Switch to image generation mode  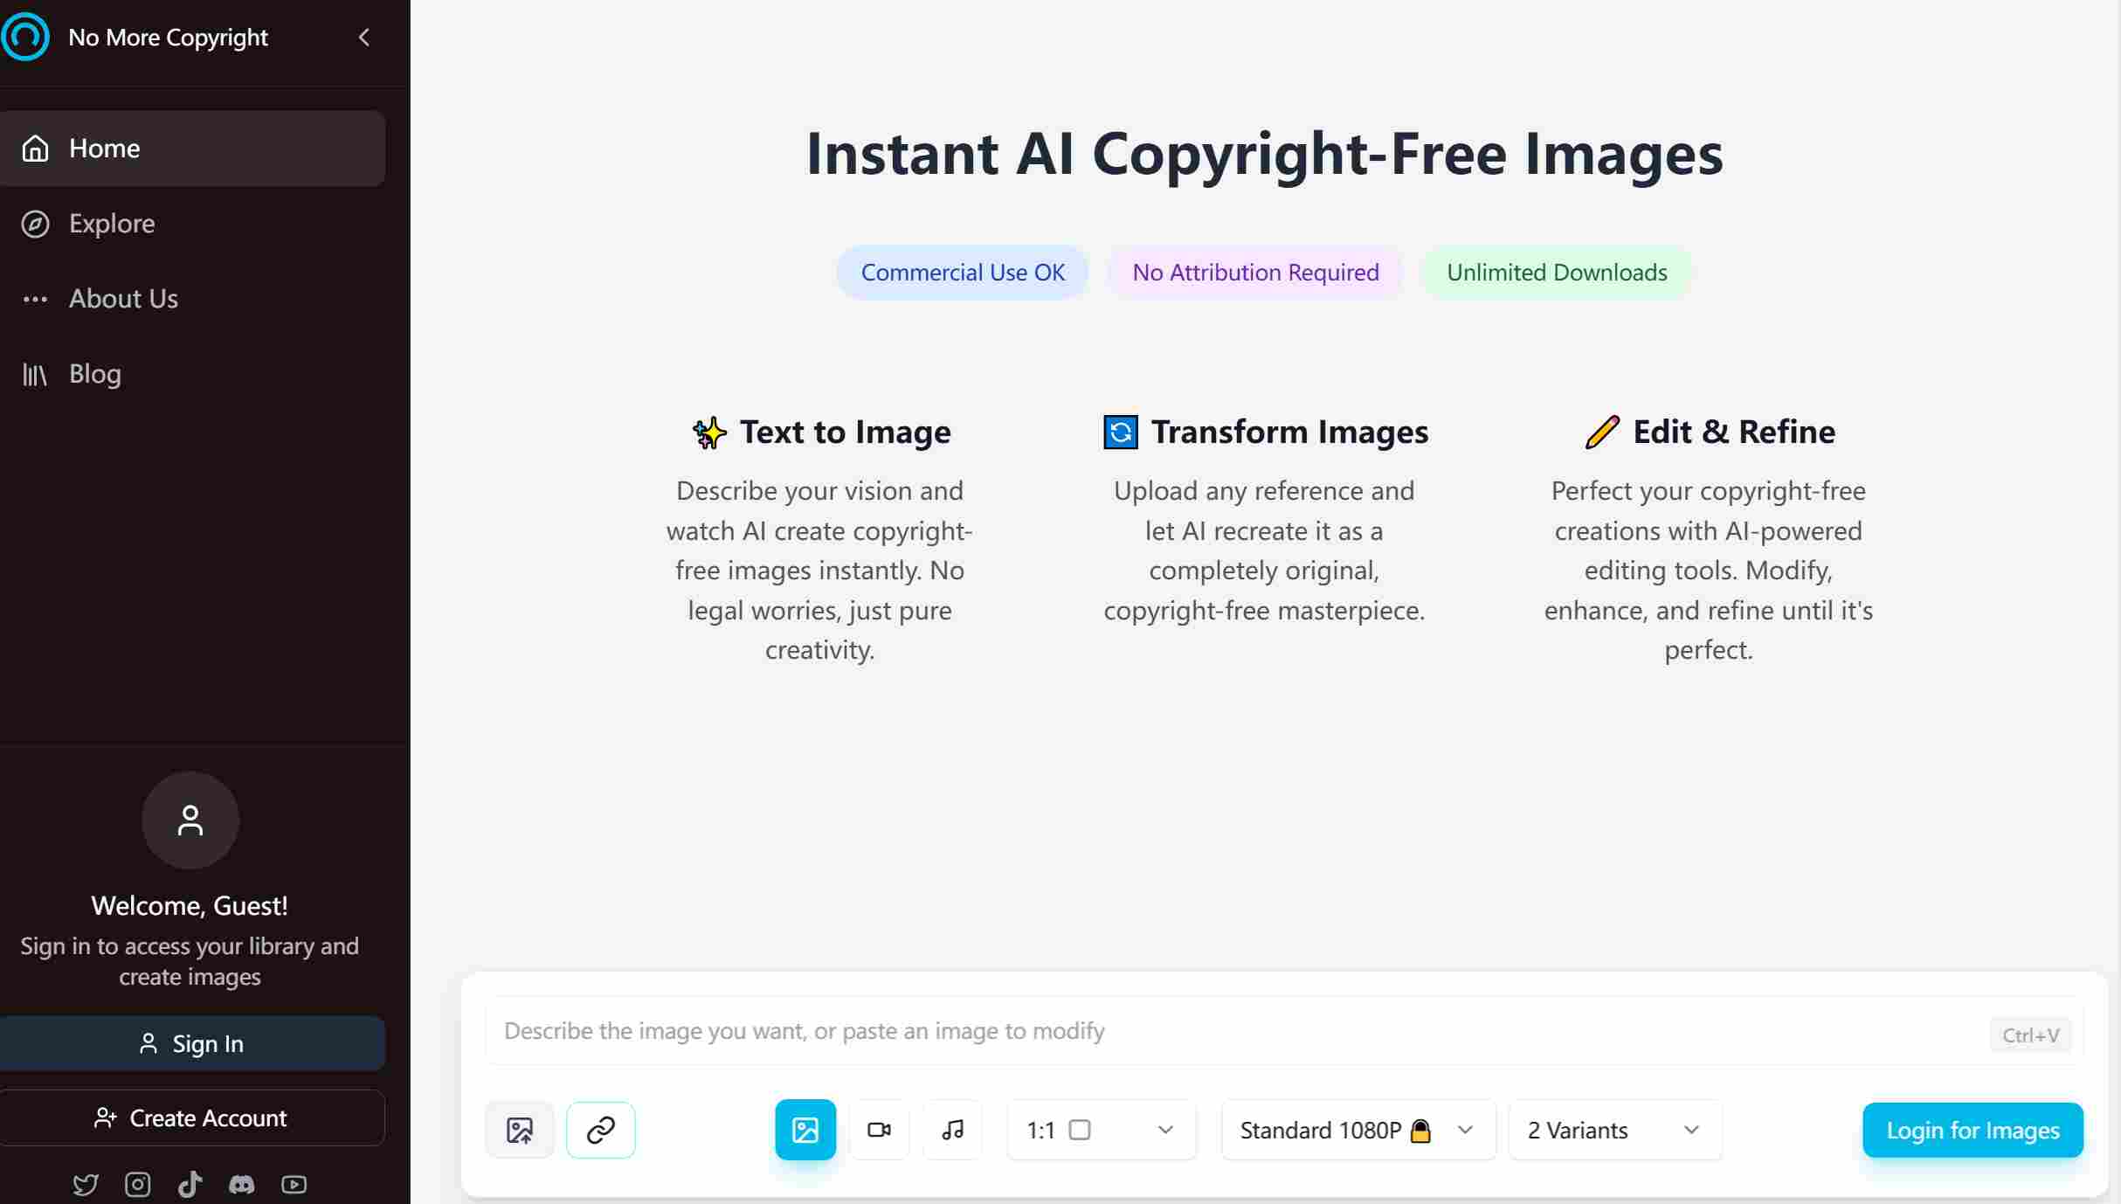click(805, 1130)
